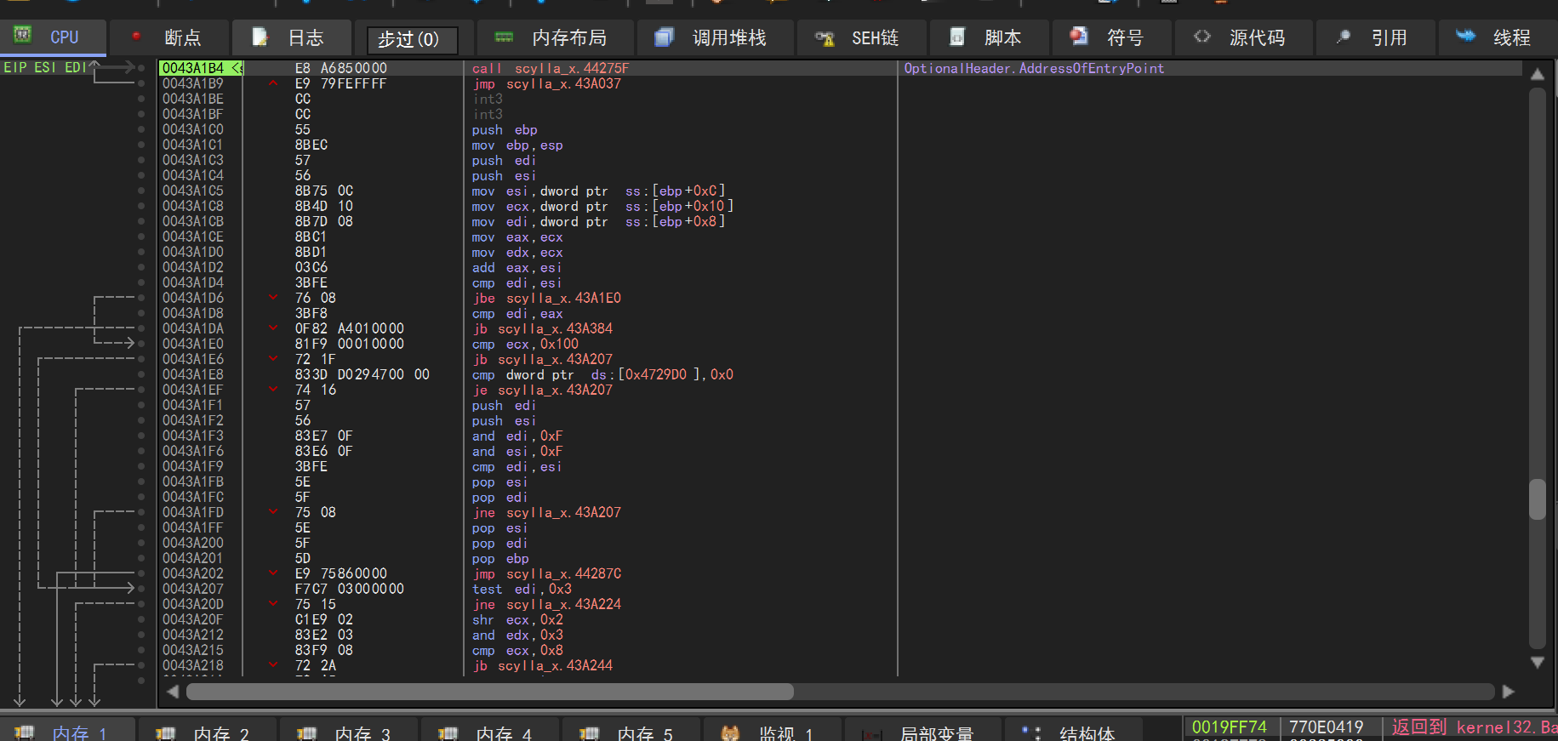This screenshot has width=1558, height=741.
Task: Select the 'je scylla_x.43A207' instruction
Action: pyautogui.click(x=542, y=390)
